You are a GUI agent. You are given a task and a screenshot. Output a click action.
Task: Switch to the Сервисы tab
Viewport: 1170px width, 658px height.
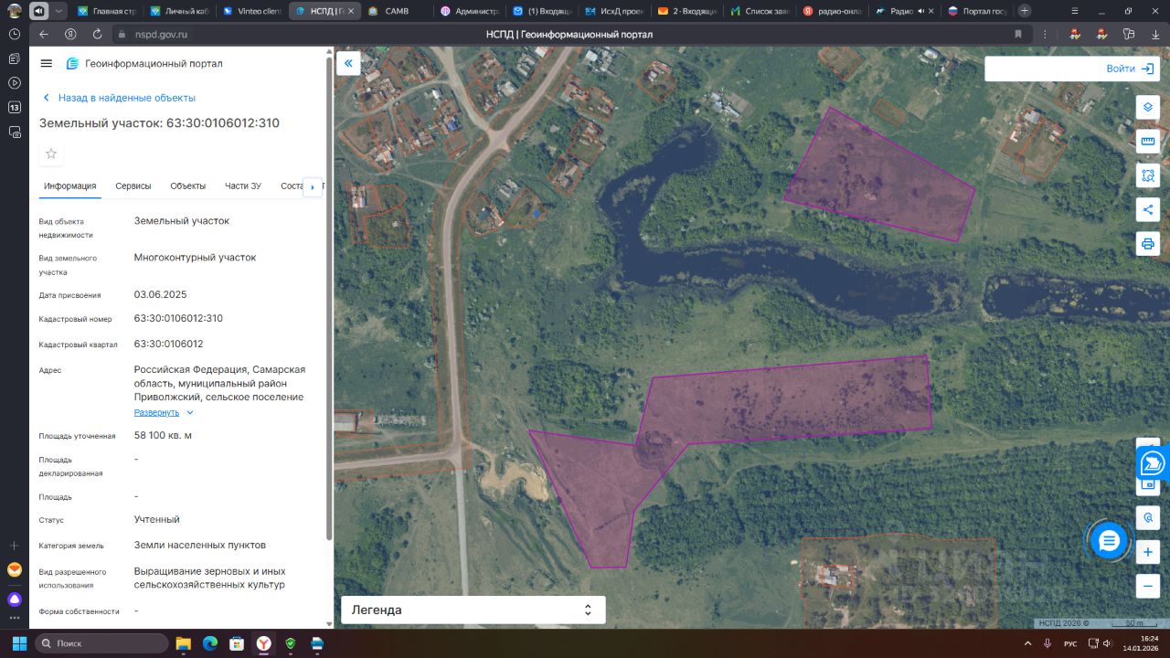[133, 186]
